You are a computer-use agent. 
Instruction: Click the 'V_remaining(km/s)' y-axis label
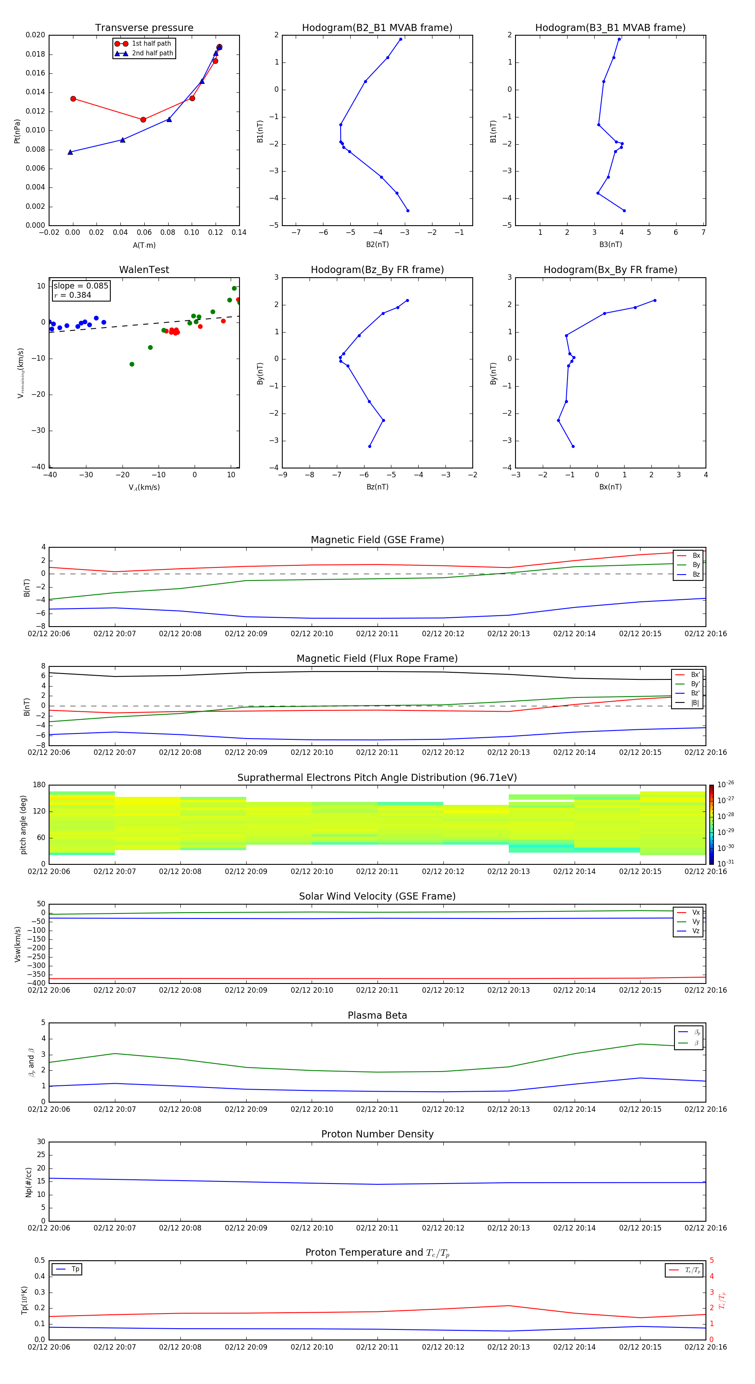(21, 373)
